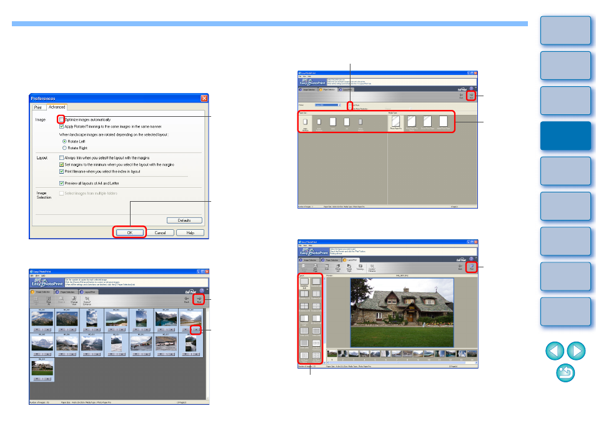Click Help in the Preferences dialog
This screenshot has width=596, height=421.
pyautogui.click(x=190, y=232)
